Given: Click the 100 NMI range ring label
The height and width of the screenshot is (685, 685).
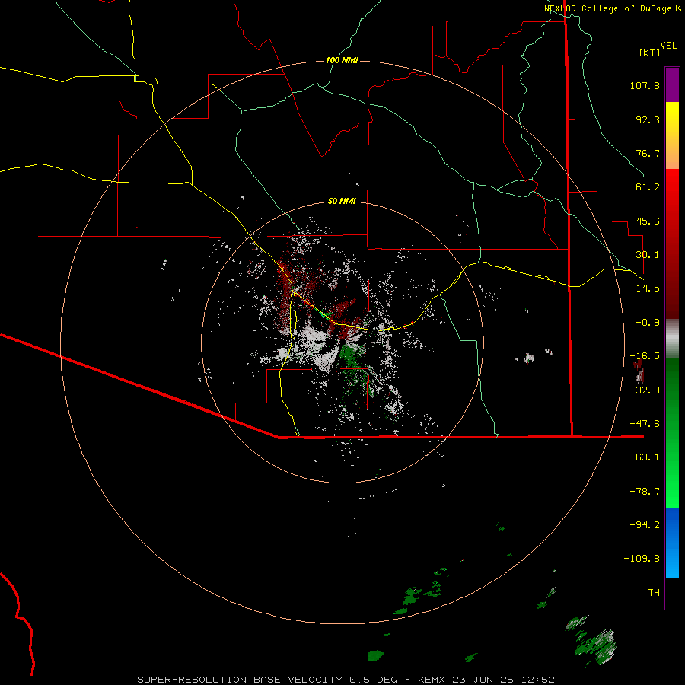Looking at the screenshot, I should (x=342, y=60).
